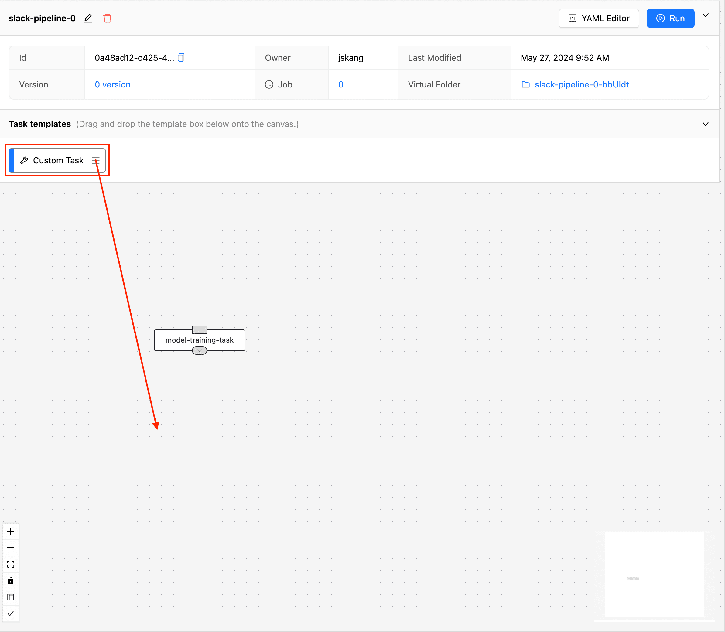Click the owner value jskang
The height and width of the screenshot is (632, 725).
pyautogui.click(x=351, y=58)
